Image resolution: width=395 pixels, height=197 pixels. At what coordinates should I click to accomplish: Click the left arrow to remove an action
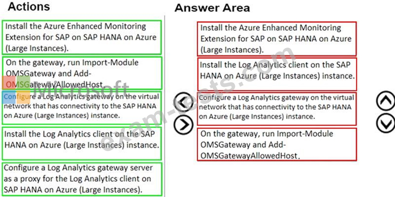click(x=184, y=102)
